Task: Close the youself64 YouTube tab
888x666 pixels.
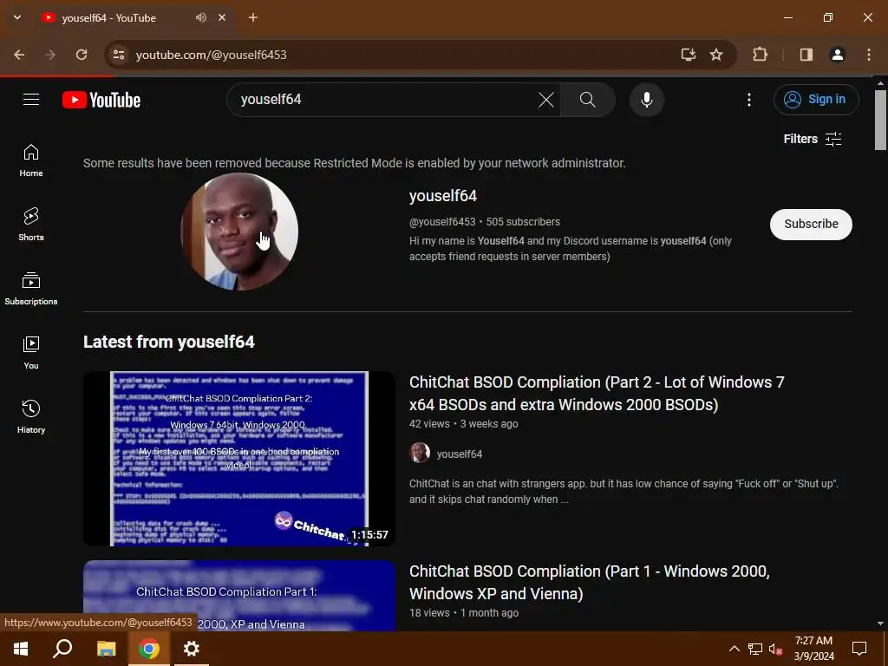Action: coord(222,17)
